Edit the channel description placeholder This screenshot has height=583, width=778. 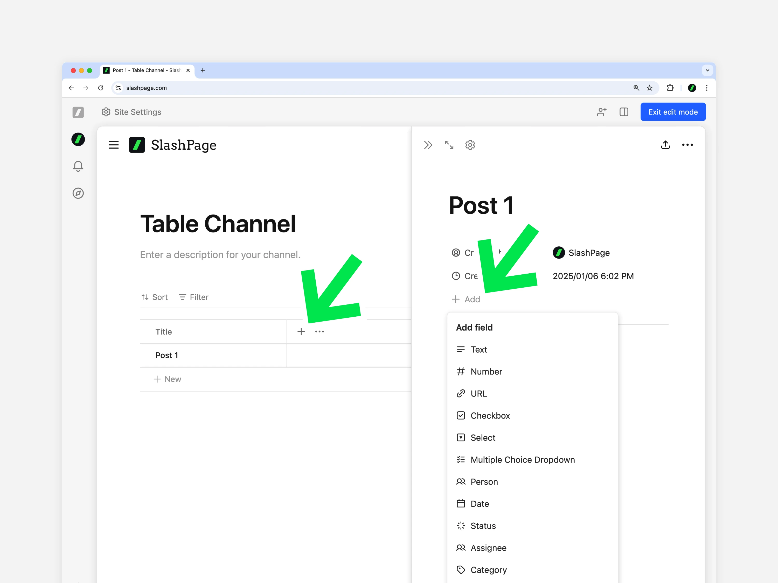pyautogui.click(x=220, y=255)
